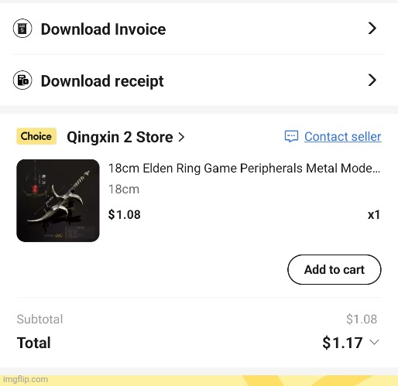This screenshot has width=398, height=386.
Task: Click the imgflip.com watermark
Action: pos(26,379)
